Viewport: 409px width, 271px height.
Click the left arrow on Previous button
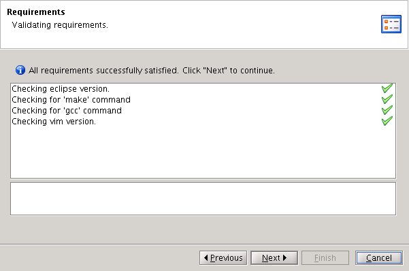[x=206, y=257]
